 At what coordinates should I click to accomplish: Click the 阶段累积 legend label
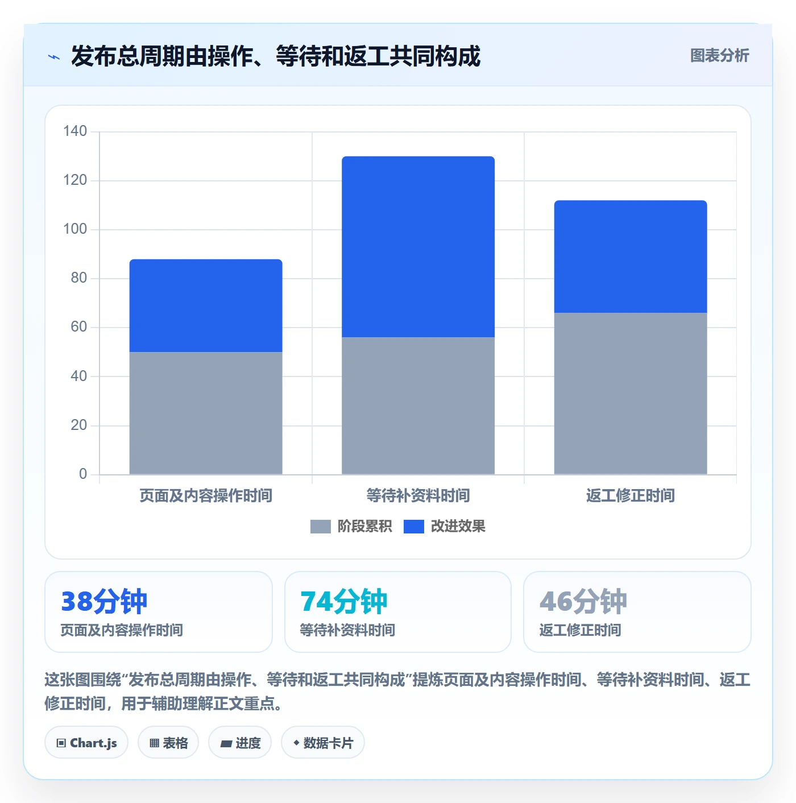(x=364, y=527)
